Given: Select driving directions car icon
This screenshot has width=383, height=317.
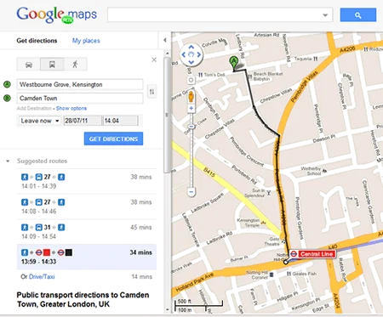Looking at the screenshot, I should [29, 65].
